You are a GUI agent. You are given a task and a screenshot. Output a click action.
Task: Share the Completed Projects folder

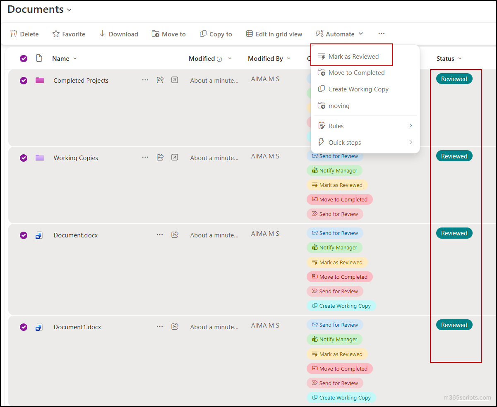tap(160, 80)
